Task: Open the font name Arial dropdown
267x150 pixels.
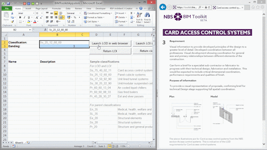Action: click(x=34, y=13)
